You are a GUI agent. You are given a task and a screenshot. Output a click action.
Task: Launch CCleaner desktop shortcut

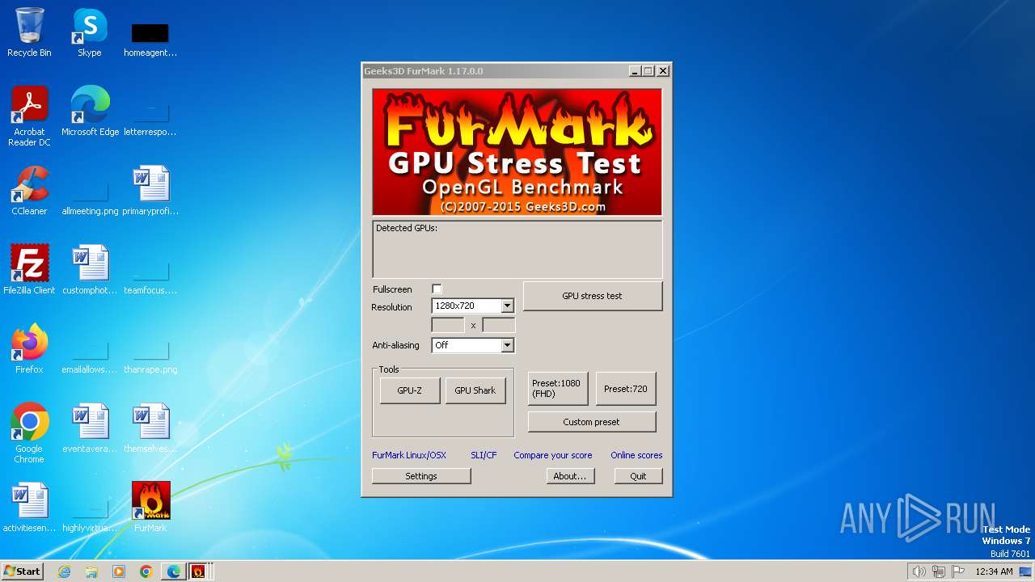[29, 191]
